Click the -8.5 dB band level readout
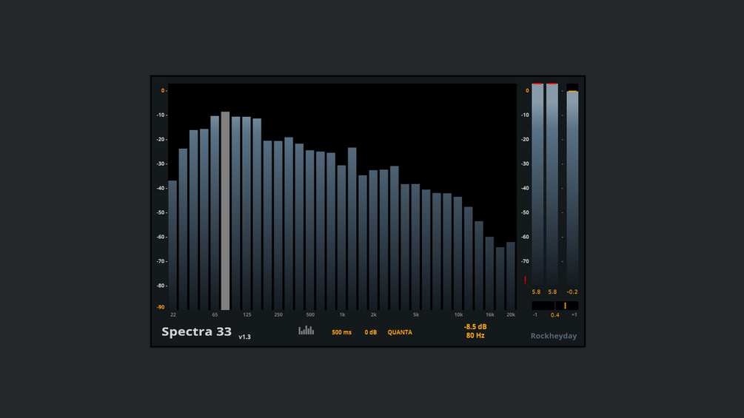 (x=475, y=326)
